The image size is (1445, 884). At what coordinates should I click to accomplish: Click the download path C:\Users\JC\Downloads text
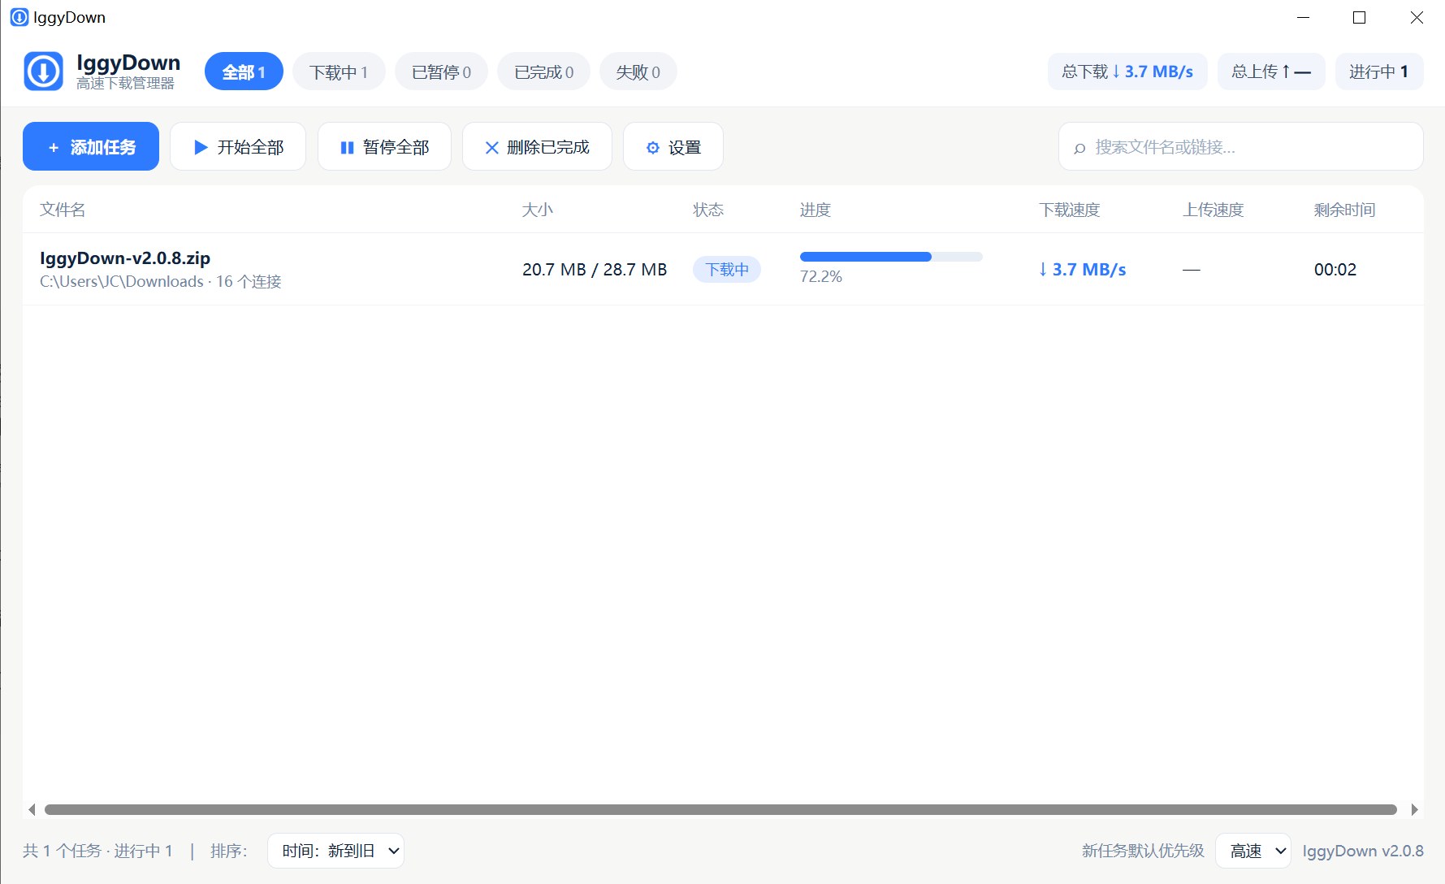122,281
